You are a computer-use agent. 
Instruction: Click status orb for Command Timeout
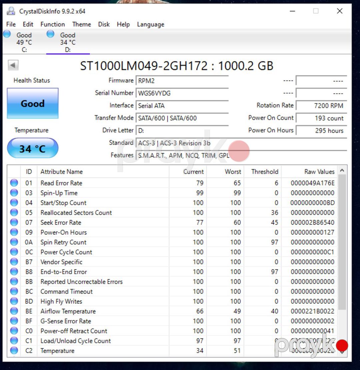click(x=14, y=291)
